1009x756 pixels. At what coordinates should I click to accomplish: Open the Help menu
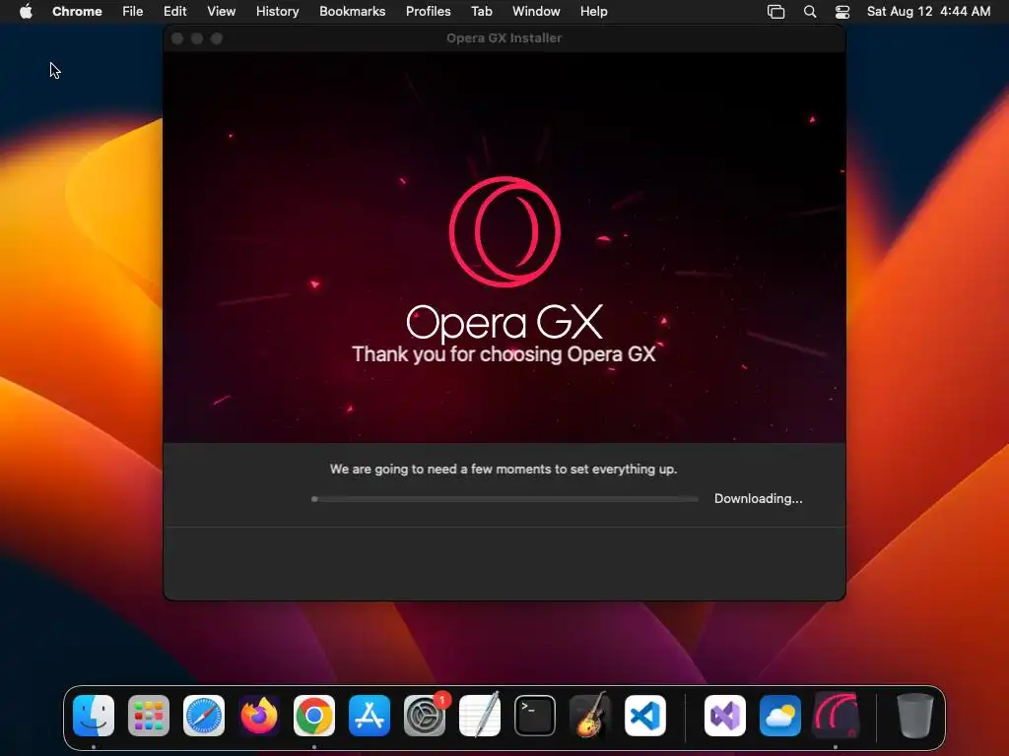[x=593, y=12]
